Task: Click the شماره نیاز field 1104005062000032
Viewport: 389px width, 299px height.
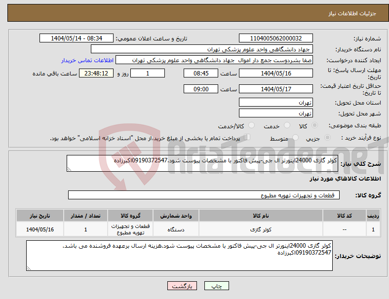Action: 276,38
